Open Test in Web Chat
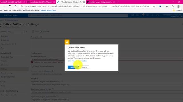 [x=7, y=57]
